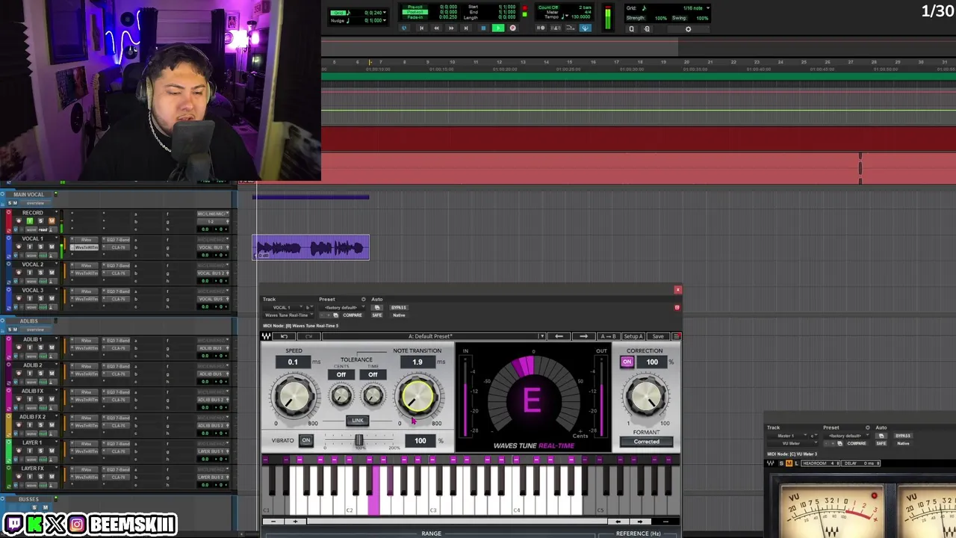Mute the RECORD track
The width and height of the screenshot is (956, 538).
[x=52, y=221]
